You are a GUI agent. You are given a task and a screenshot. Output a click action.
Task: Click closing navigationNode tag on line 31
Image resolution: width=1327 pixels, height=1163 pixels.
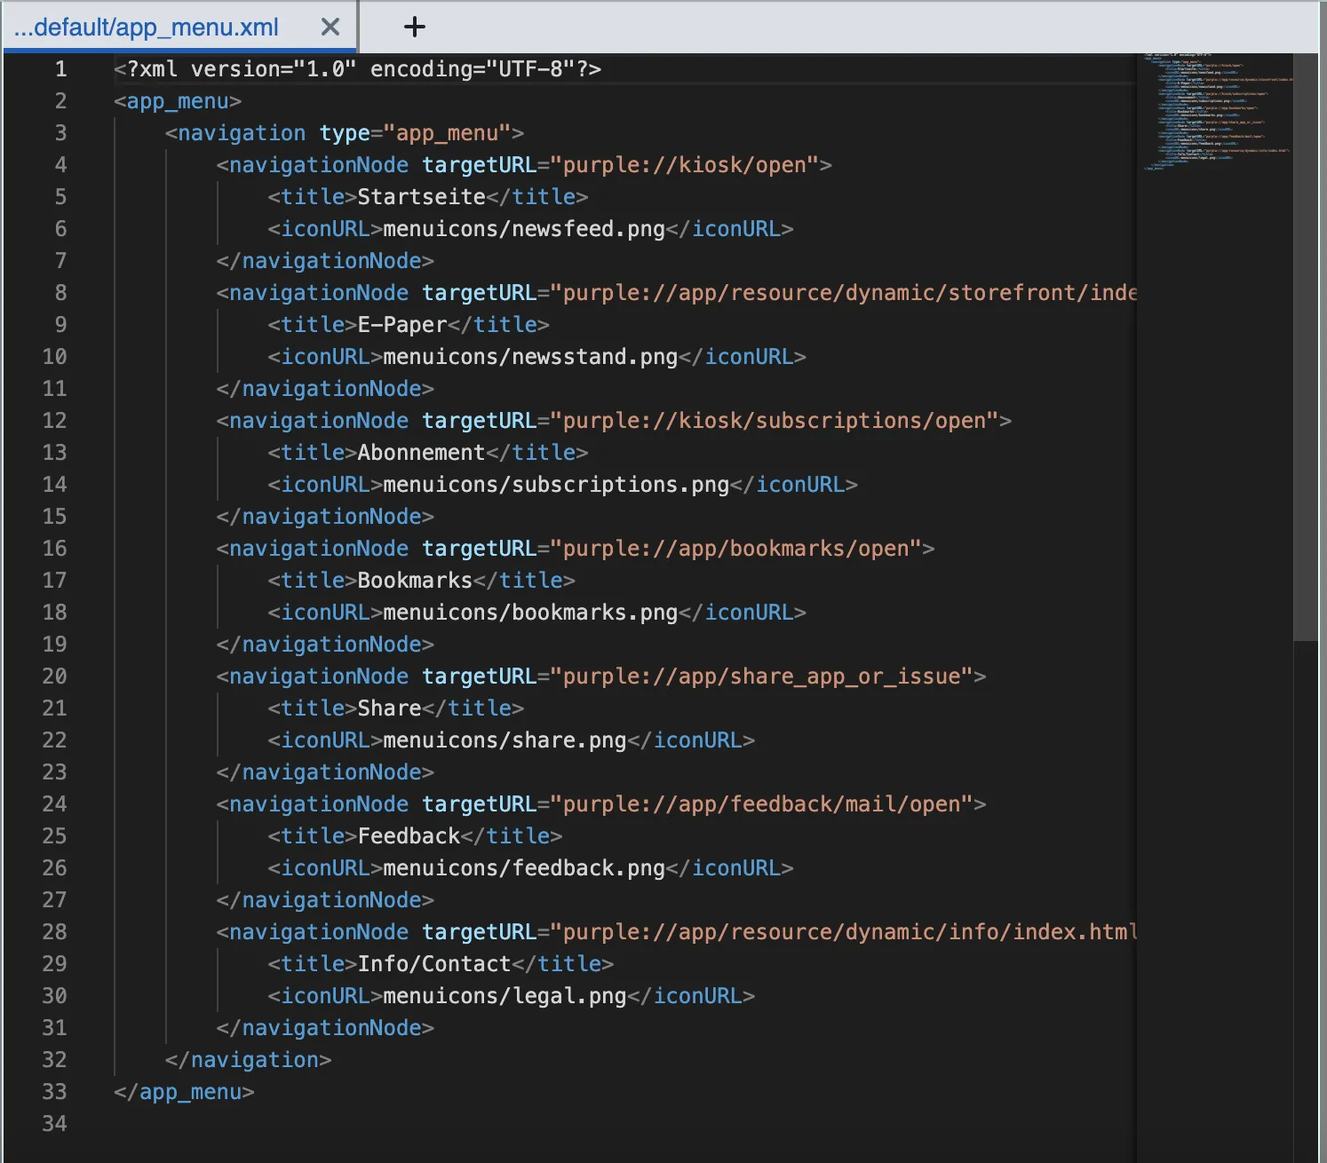pos(325,1028)
